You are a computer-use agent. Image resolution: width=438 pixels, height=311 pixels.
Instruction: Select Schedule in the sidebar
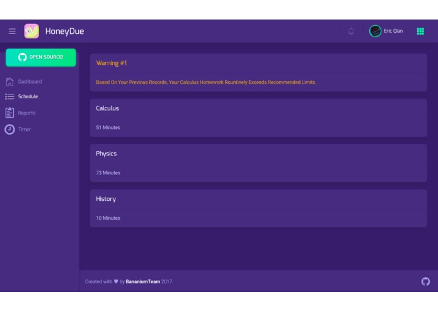pos(28,96)
